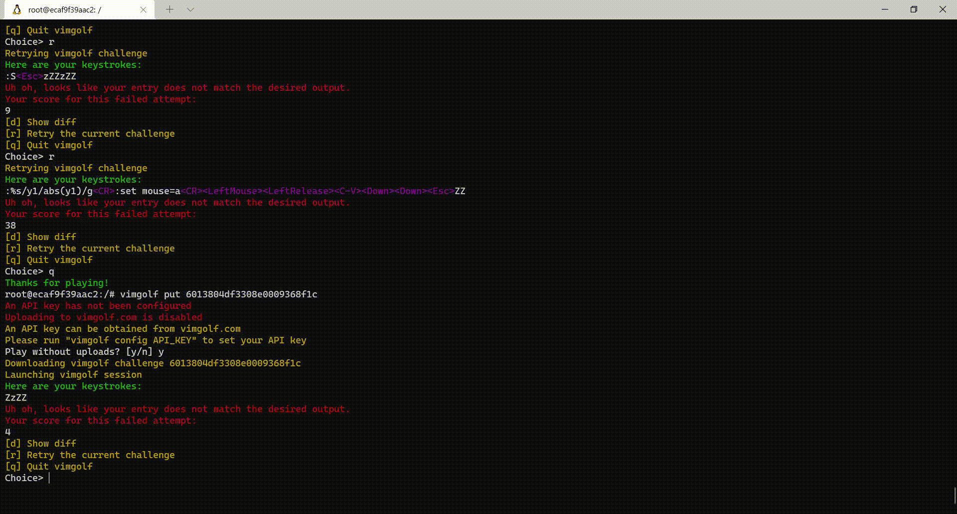This screenshot has height=514, width=957.
Task: Close the root@ecaf9f39aac2 tab
Action: click(x=144, y=9)
